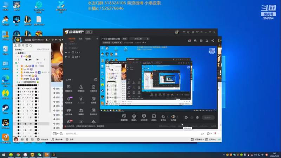This screenshot has width=281, height=158.
Task: Open the companion hamburger menu
Action: point(201,32)
